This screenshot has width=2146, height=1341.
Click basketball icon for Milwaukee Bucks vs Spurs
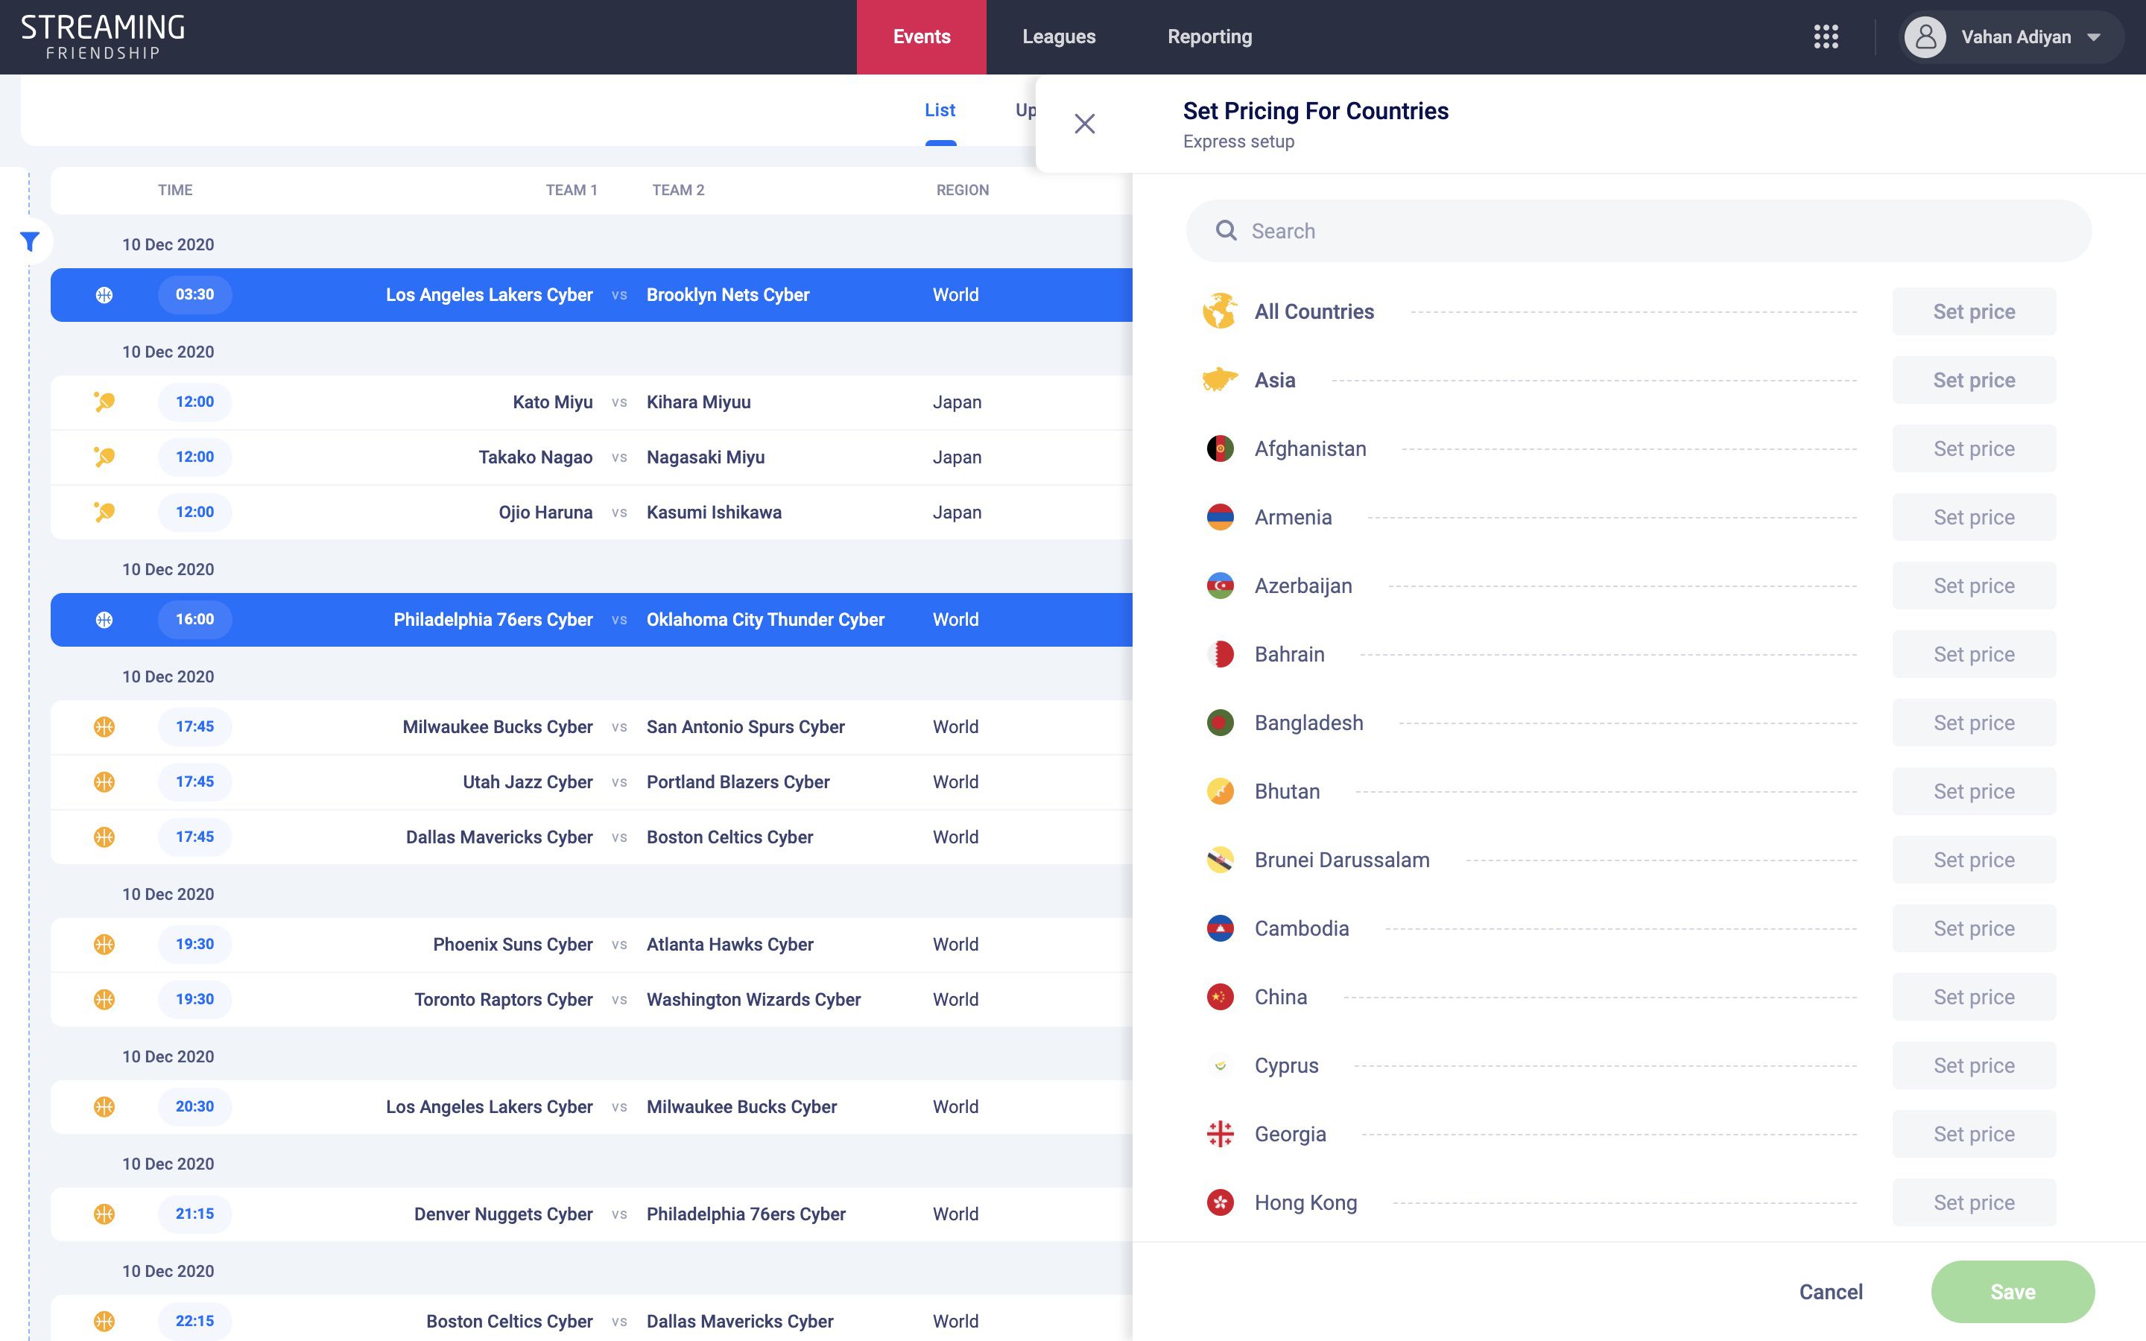pyautogui.click(x=104, y=726)
